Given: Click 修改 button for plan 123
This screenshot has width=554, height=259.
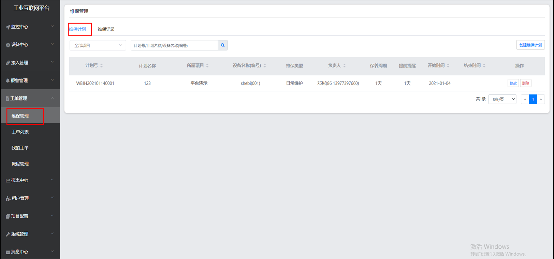Looking at the screenshot, I should click(x=513, y=83).
